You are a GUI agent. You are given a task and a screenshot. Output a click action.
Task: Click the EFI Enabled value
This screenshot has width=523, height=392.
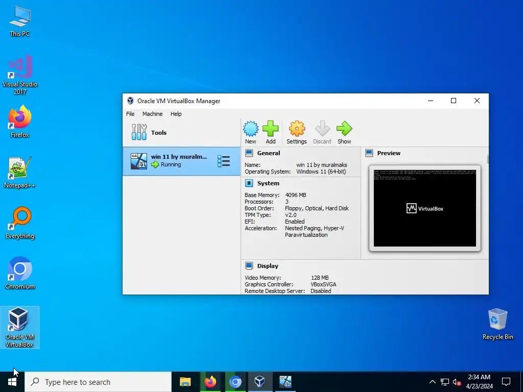[295, 222]
